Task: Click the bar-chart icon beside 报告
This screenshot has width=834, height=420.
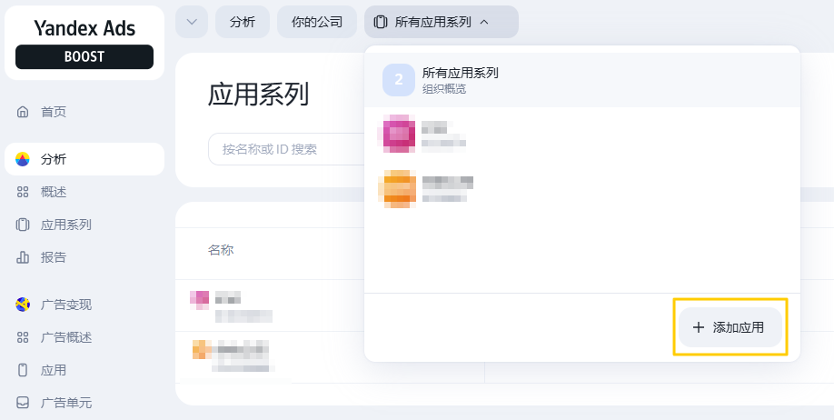Action: 23,257
